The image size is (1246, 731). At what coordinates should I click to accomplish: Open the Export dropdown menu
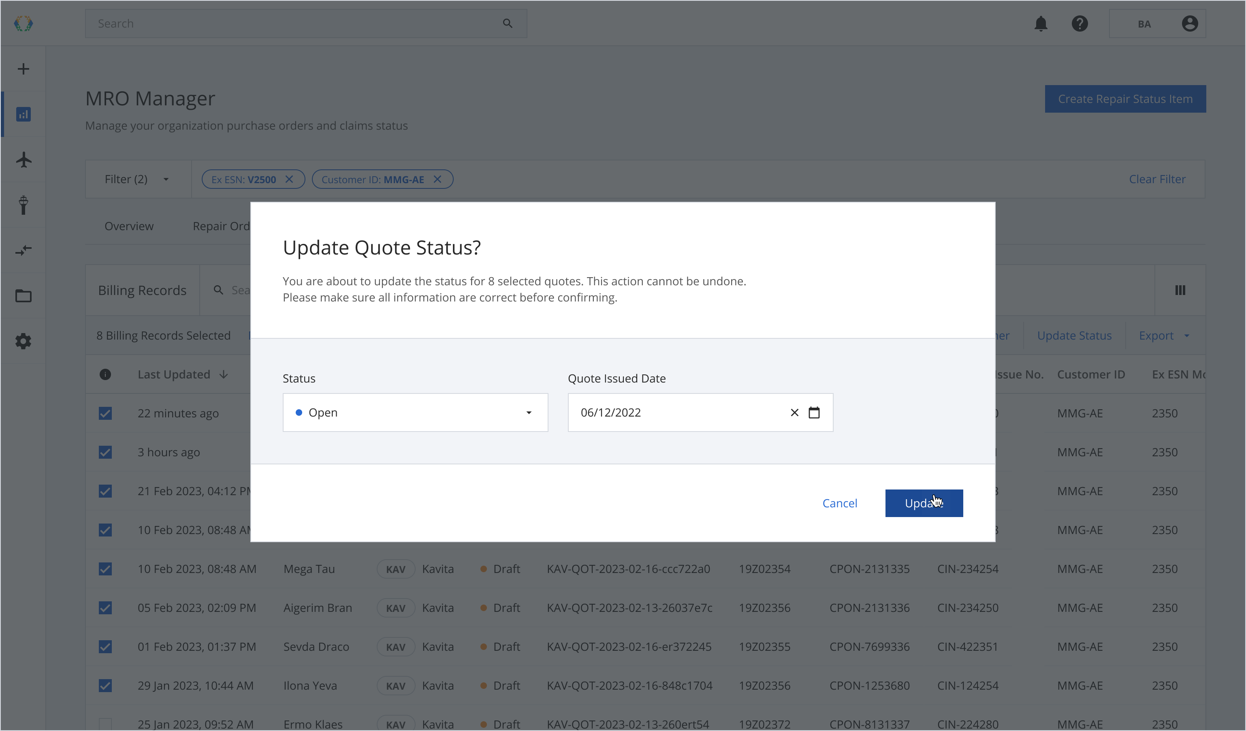tap(1164, 336)
